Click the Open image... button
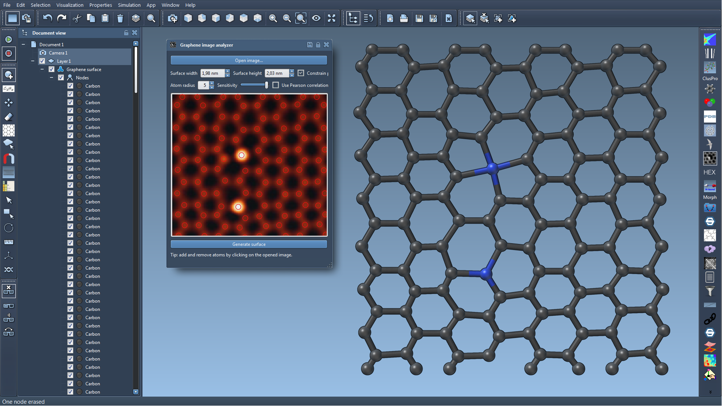 coord(249,61)
